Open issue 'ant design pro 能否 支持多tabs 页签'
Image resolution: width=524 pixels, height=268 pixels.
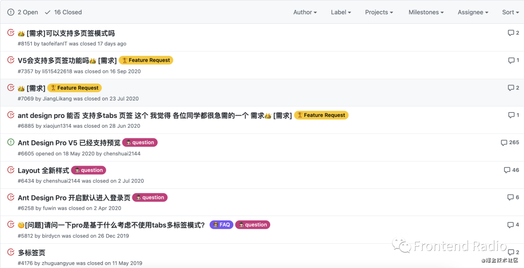click(155, 116)
